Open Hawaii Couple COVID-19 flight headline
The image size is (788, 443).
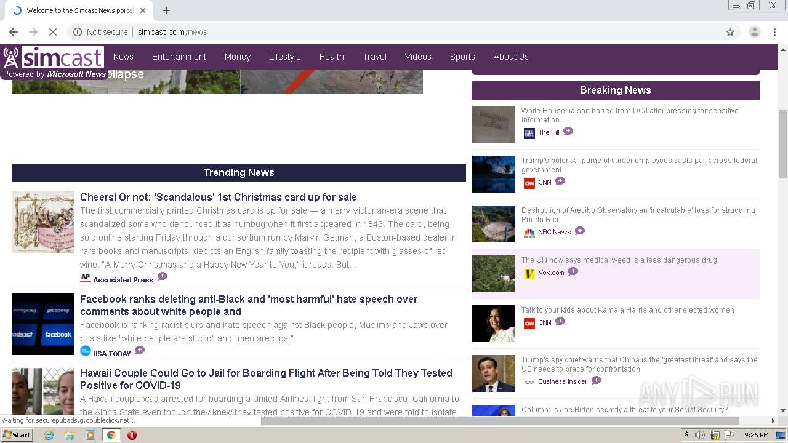[266, 379]
